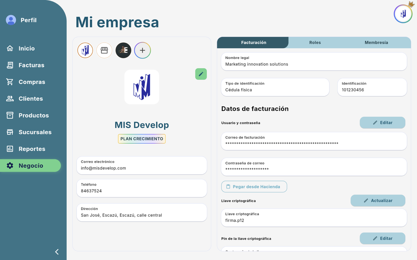Open the account logo at top right
417x260 pixels.
click(x=403, y=14)
